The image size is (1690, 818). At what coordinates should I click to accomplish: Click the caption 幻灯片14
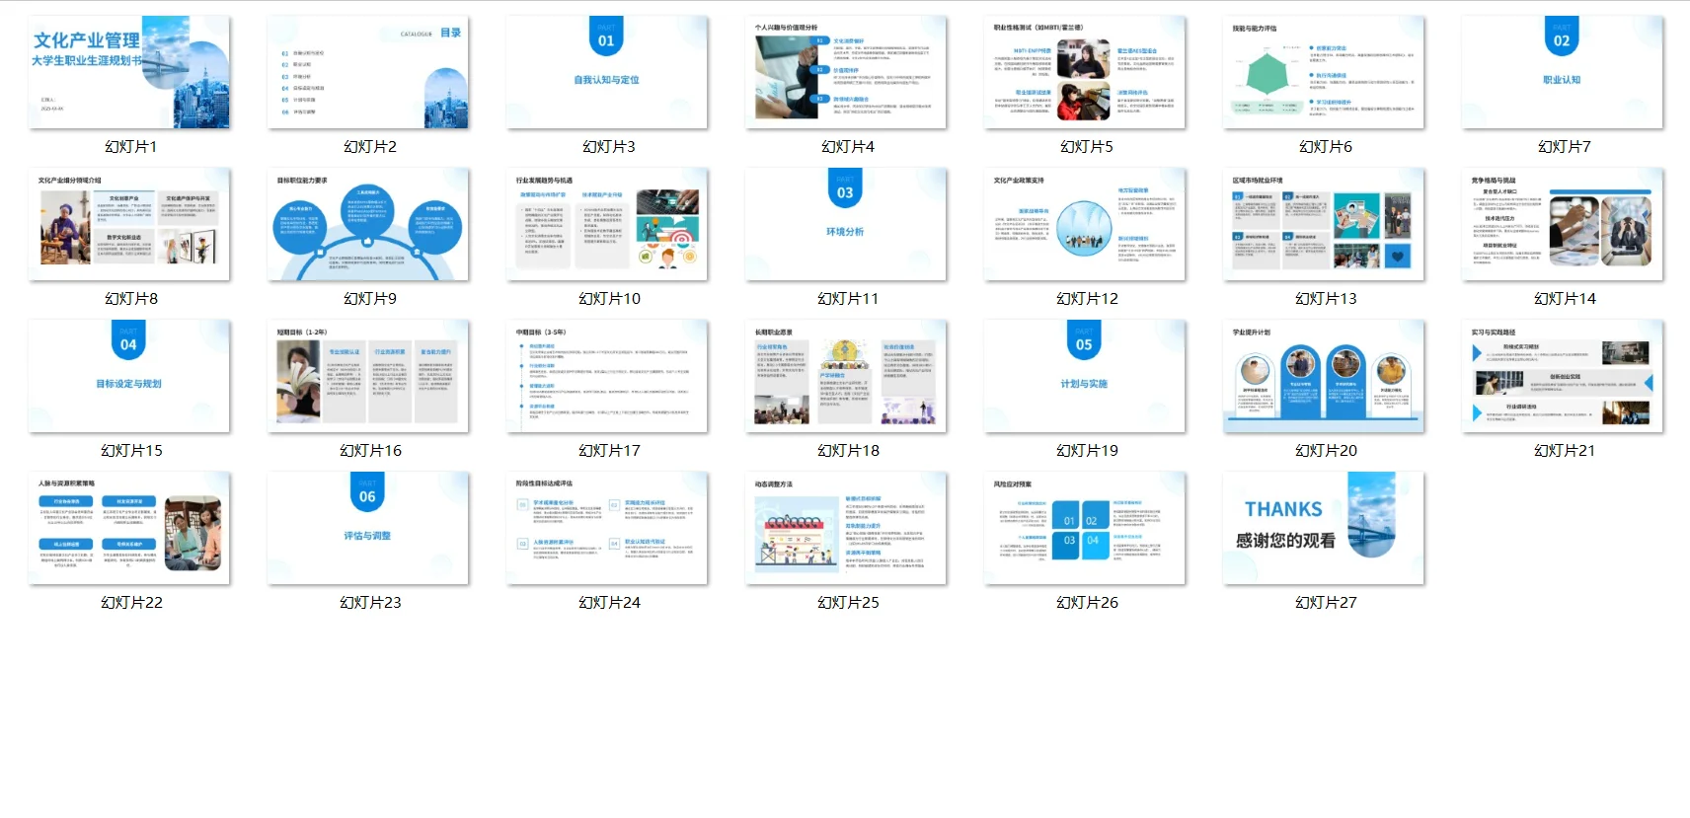1565,299
